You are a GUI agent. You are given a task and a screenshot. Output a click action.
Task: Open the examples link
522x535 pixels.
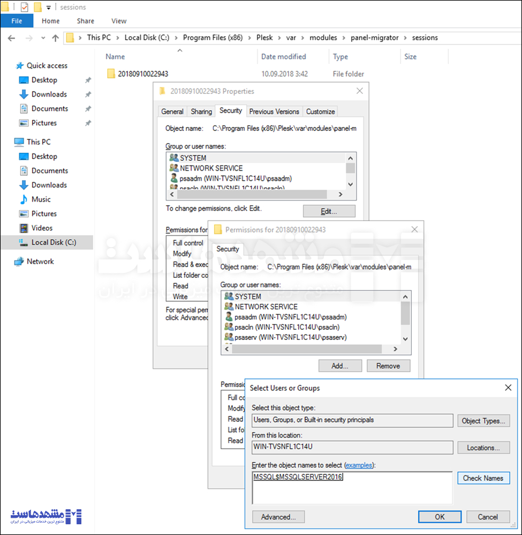(x=359, y=465)
